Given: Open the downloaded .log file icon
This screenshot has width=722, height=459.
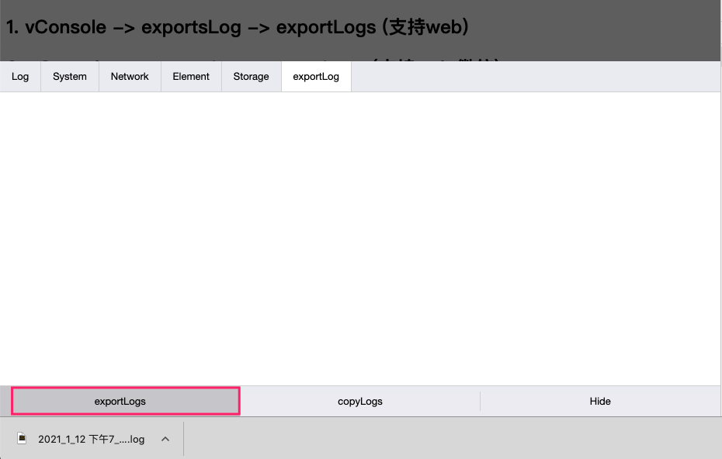Looking at the screenshot, I should tap(22, 438).
